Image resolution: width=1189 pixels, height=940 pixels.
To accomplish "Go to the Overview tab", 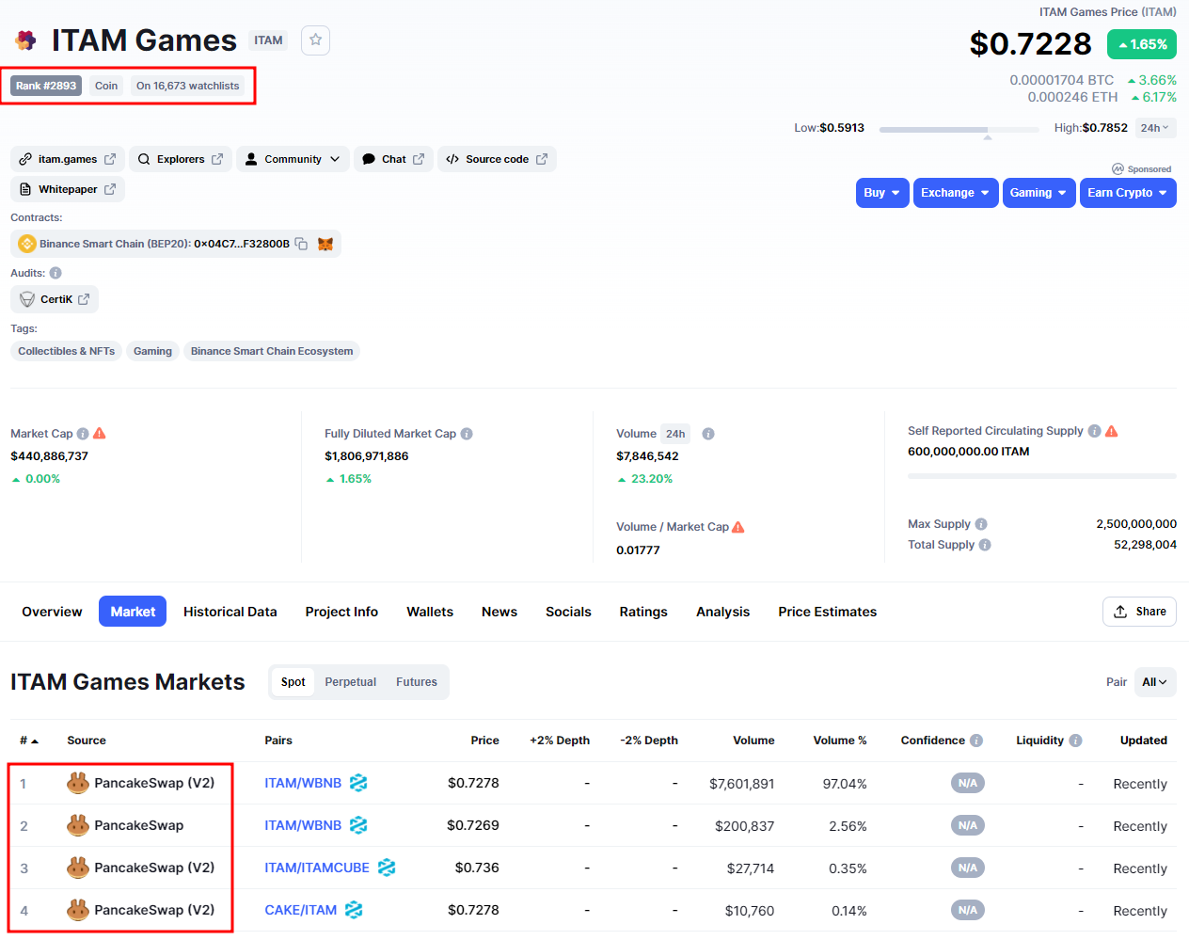I will tap(52, 612).
